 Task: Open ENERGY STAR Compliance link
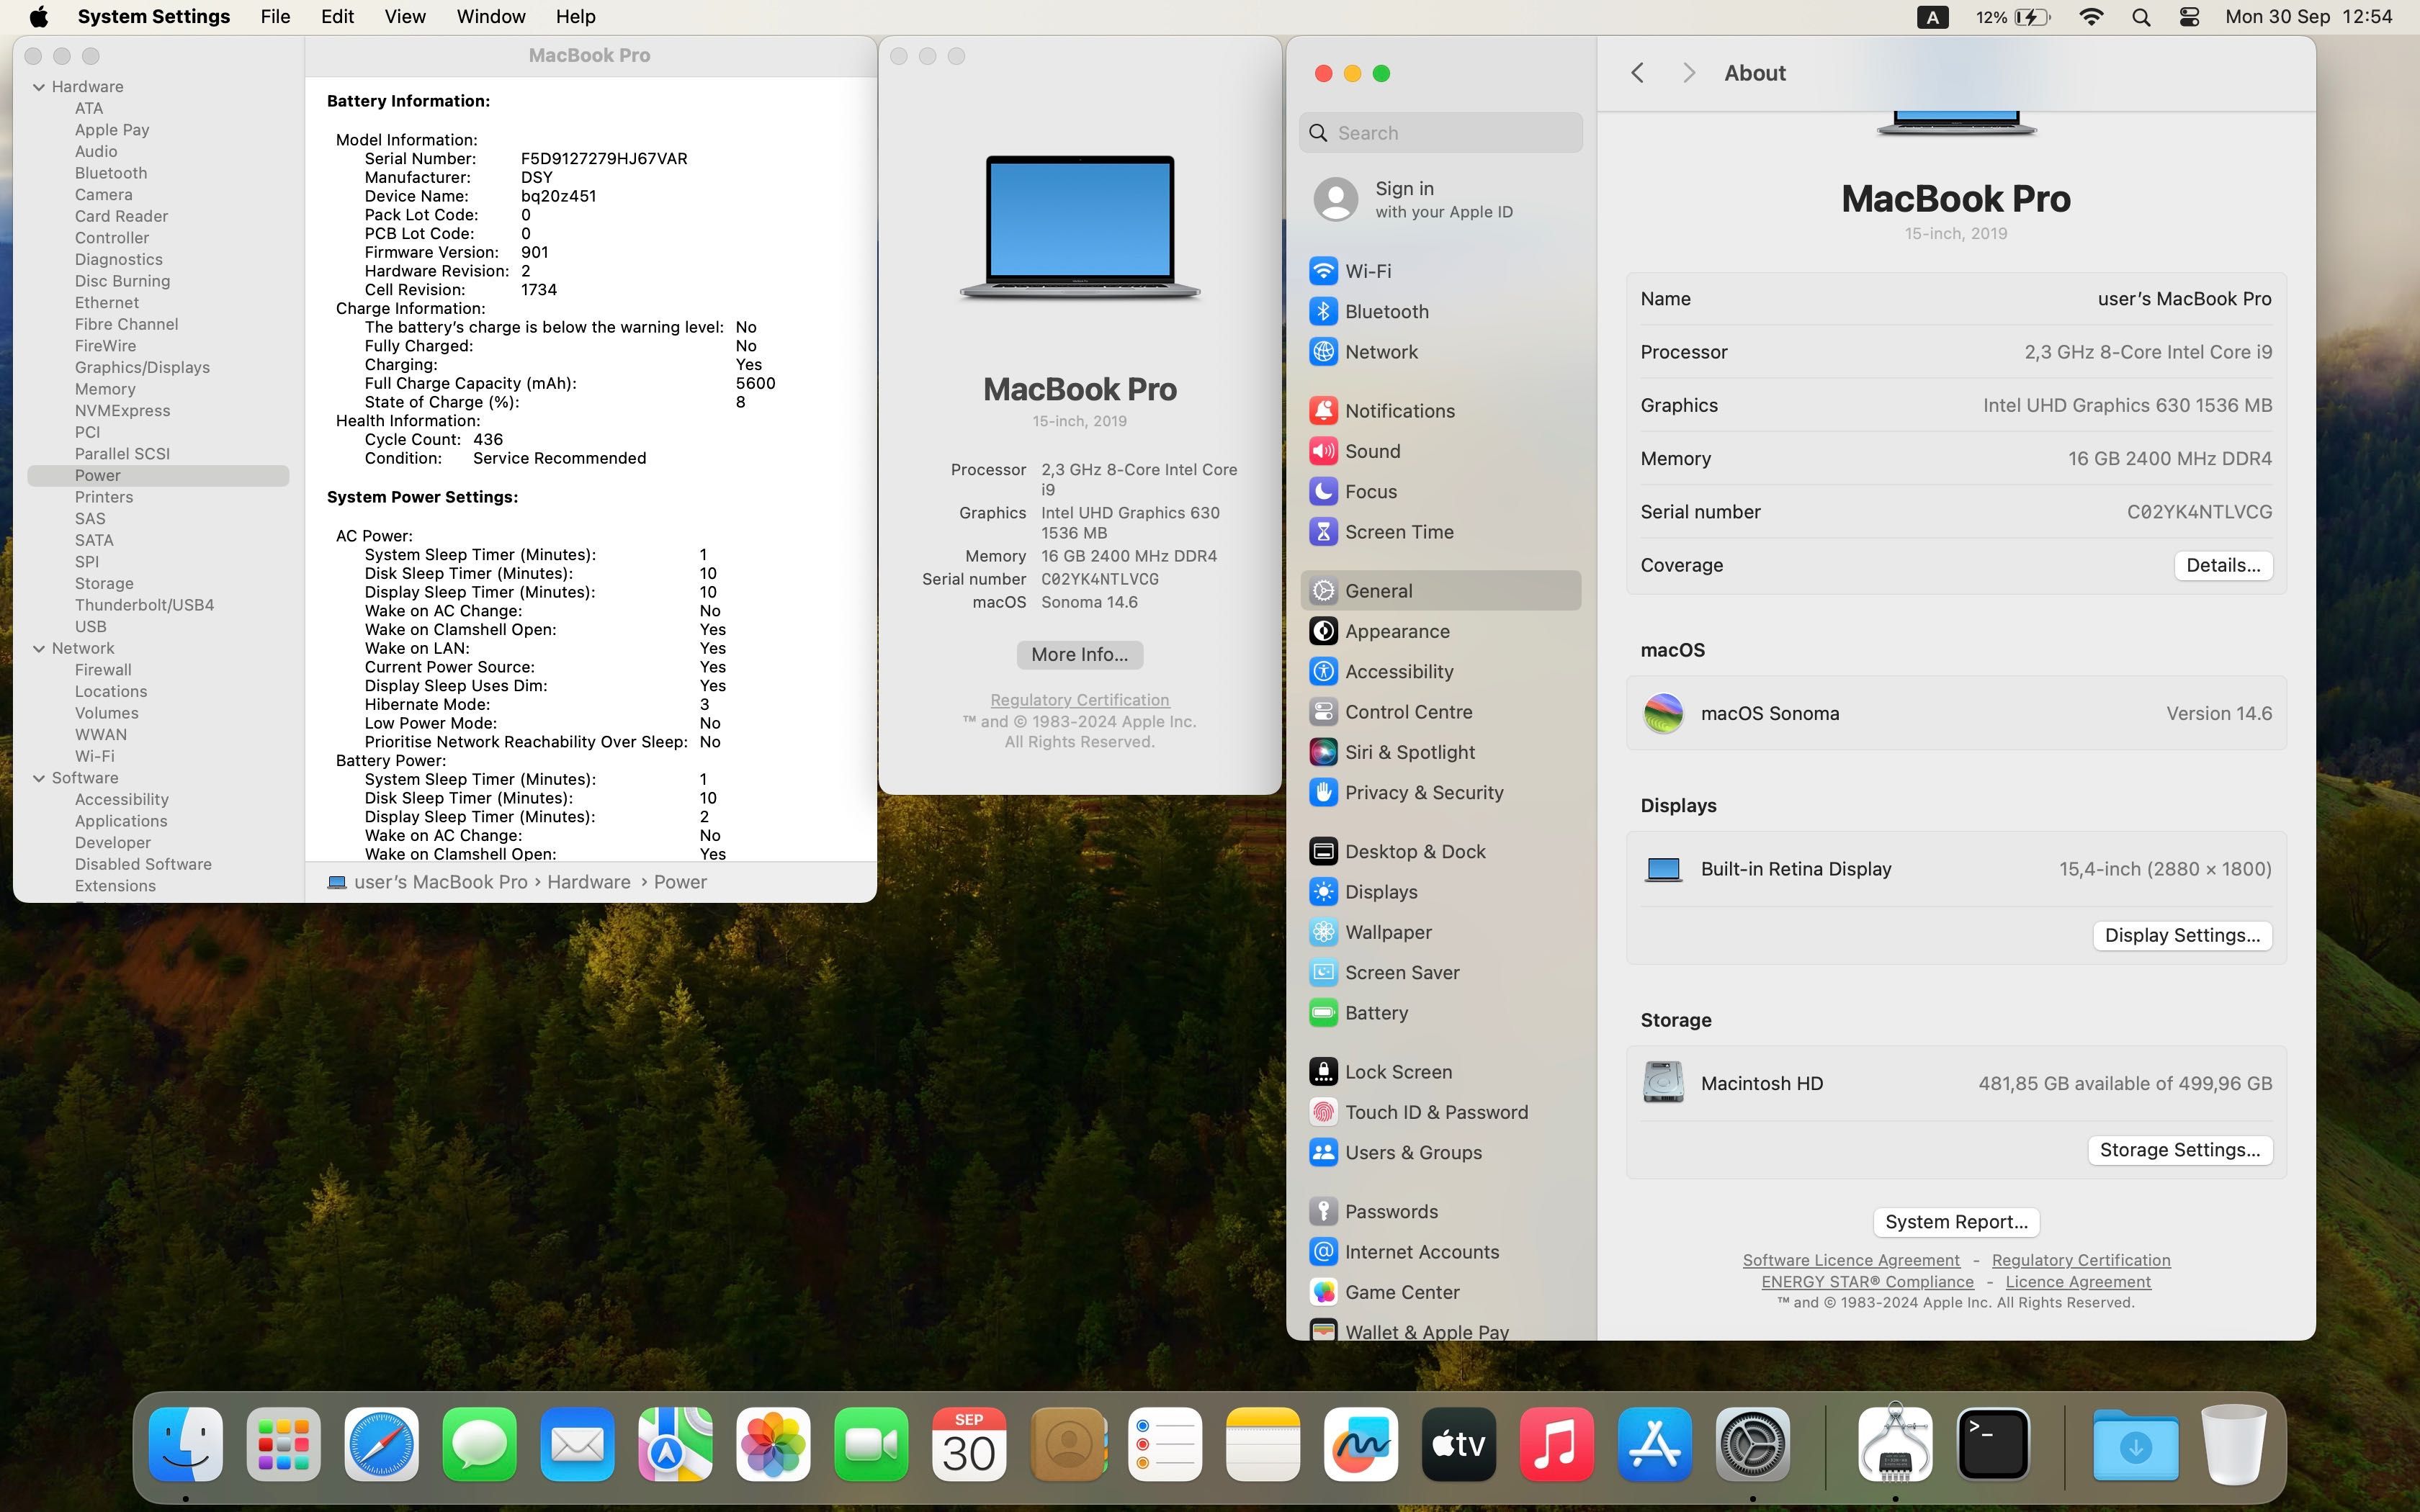click(x=1867, y=1282)
